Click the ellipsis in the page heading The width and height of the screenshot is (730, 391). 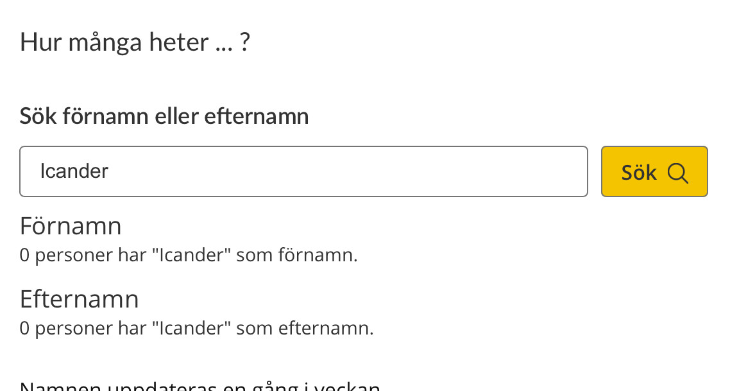coord(224,44)
